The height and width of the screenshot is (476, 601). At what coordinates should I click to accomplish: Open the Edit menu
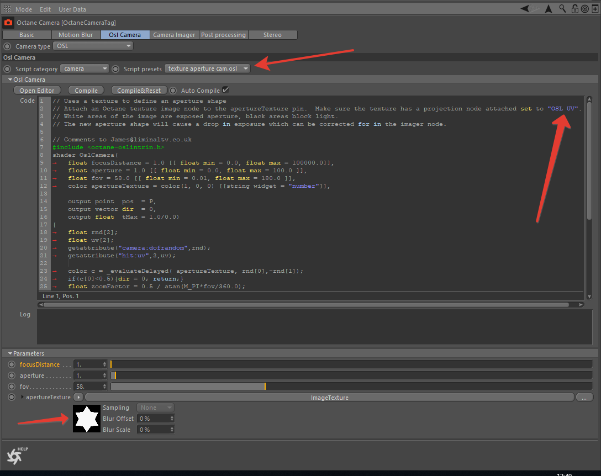click(45, 9)
